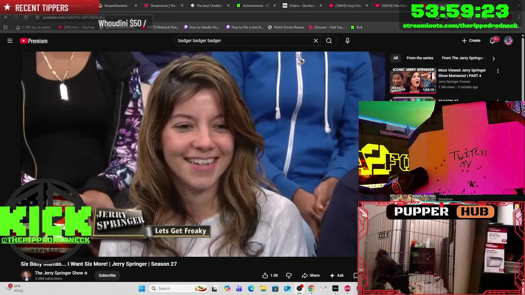Image resolution: width=525 pixels, height=295 pixels.
Task: Click the Windows taskbar Search box
Action: coord(178,288)
